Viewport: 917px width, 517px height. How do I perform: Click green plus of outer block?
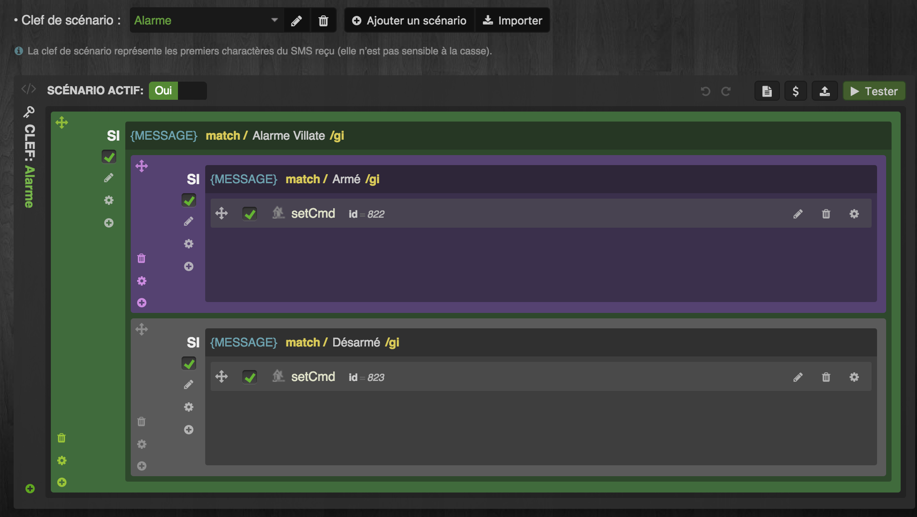point(62,482)
